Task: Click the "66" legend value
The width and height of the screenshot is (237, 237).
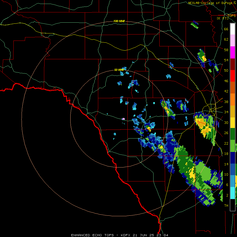Action: click(226, 29)
